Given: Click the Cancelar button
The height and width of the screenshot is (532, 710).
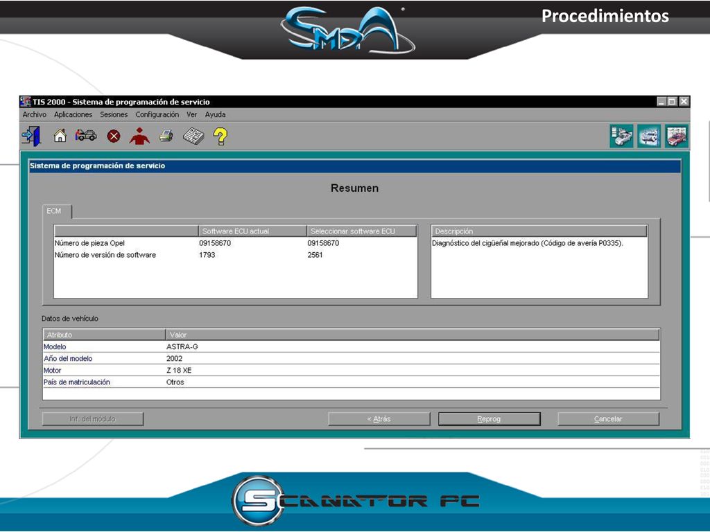Looking at the screenshot, I should click(x=608, y=419).
